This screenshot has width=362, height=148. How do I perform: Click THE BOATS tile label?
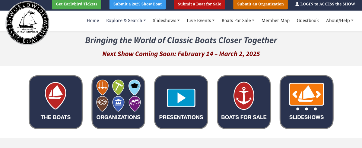pos(56,117)
